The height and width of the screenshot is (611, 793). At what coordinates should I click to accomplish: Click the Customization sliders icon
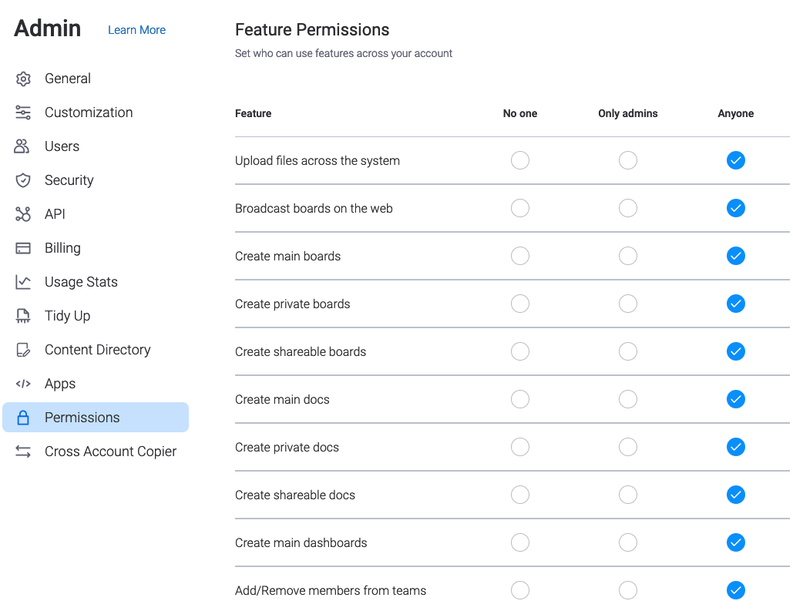point(23,112)
